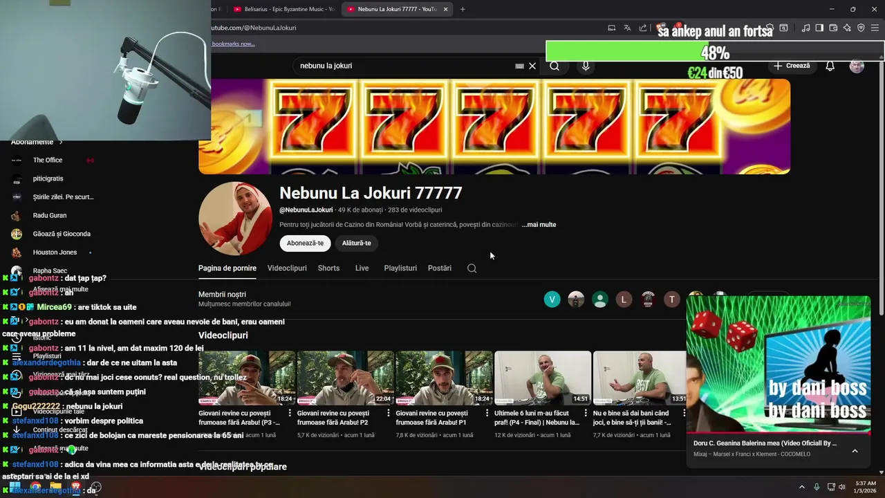The image size is (885, 498).
Task: Expand subscriptions with Afișează mai multe
Action: [x=60, y=289]
